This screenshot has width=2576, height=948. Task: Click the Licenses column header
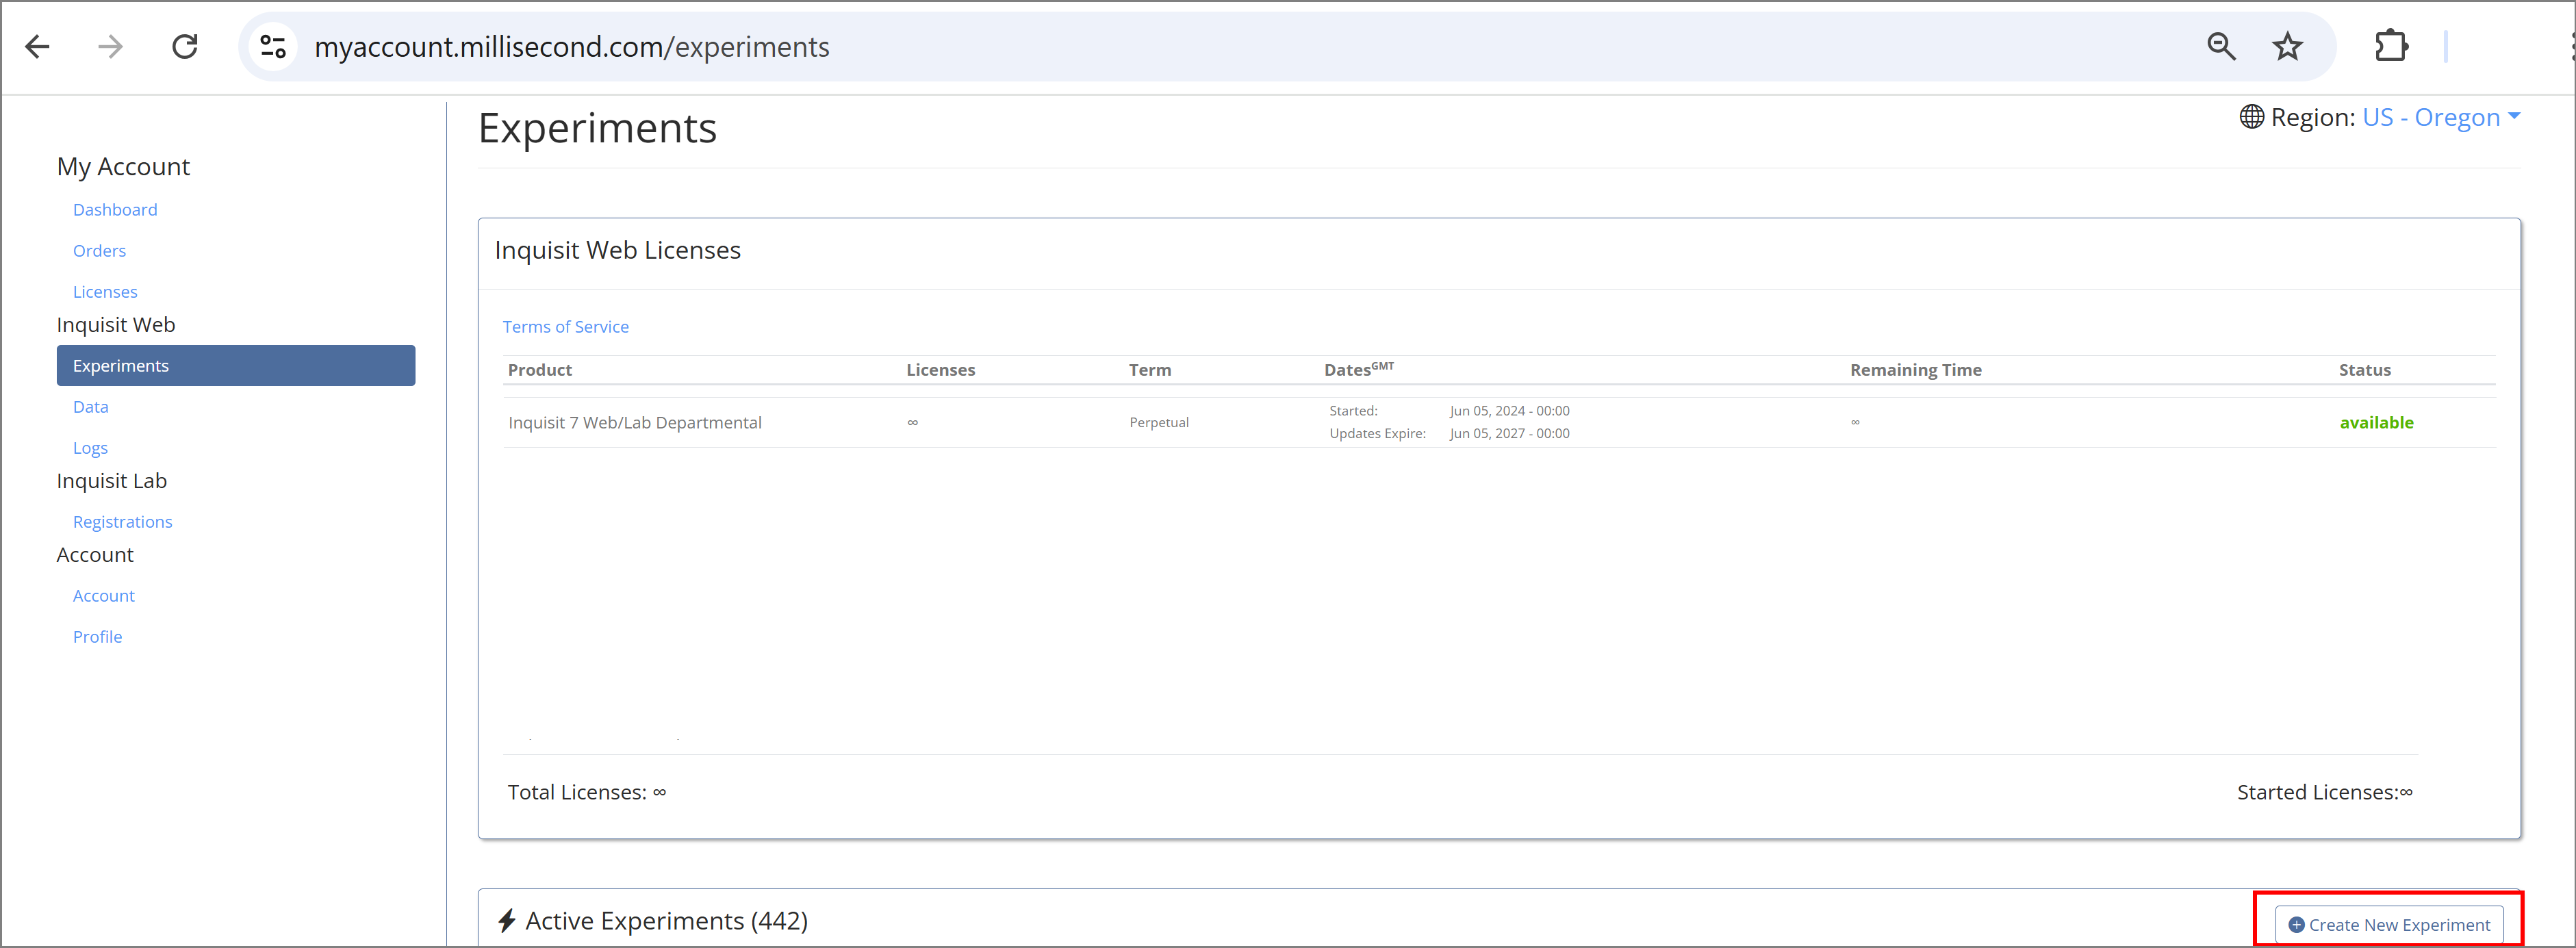coord(940,370)
